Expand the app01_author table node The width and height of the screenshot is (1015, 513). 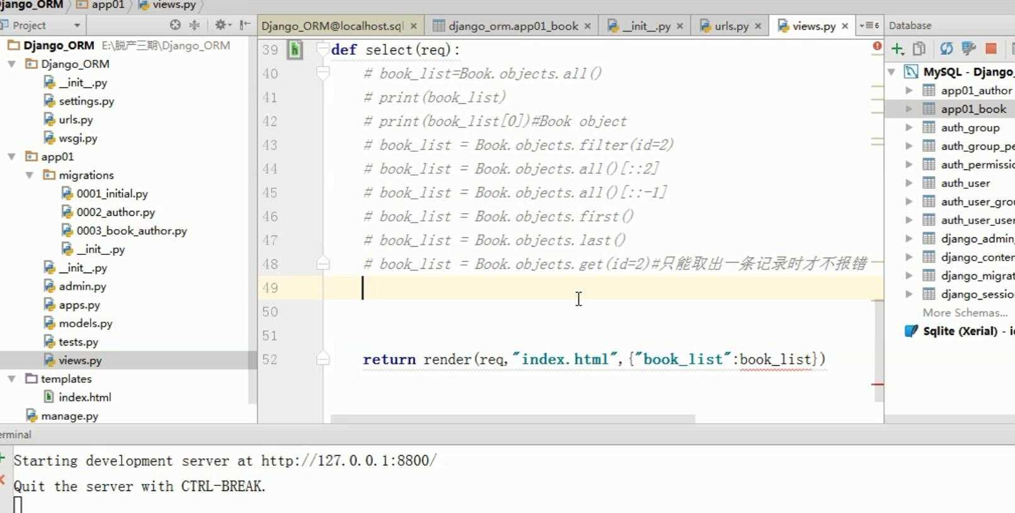(x=909, y=90)
